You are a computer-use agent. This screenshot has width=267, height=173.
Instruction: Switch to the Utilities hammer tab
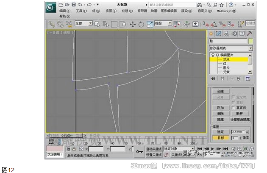[x=249, y=33]
